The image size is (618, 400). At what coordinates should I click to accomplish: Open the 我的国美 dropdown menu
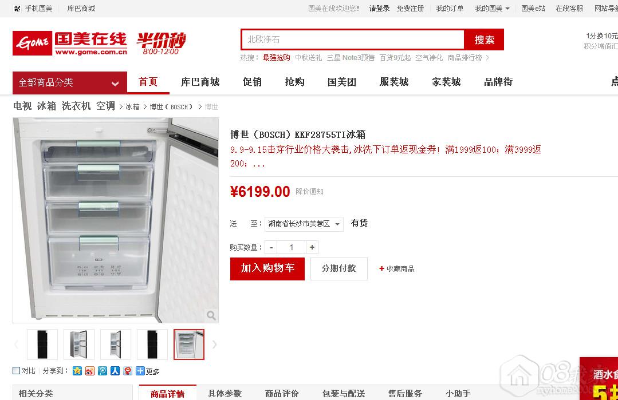(492, 8)
